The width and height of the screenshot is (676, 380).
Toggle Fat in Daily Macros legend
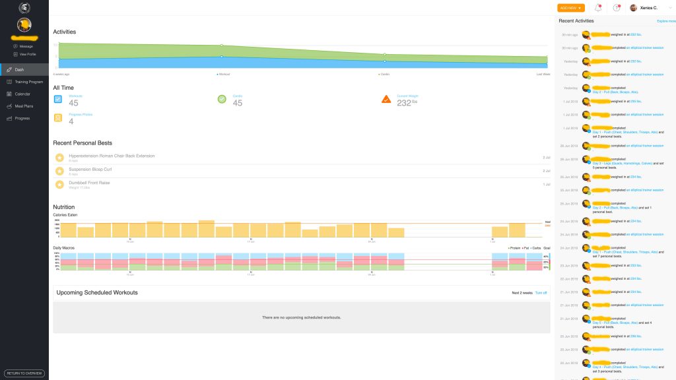[x=525, y=248]
